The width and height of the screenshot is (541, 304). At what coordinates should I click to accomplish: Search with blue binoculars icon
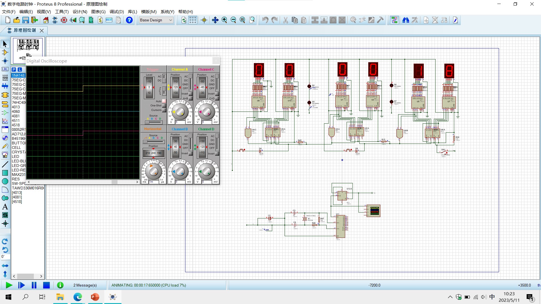tap(406, 20)
